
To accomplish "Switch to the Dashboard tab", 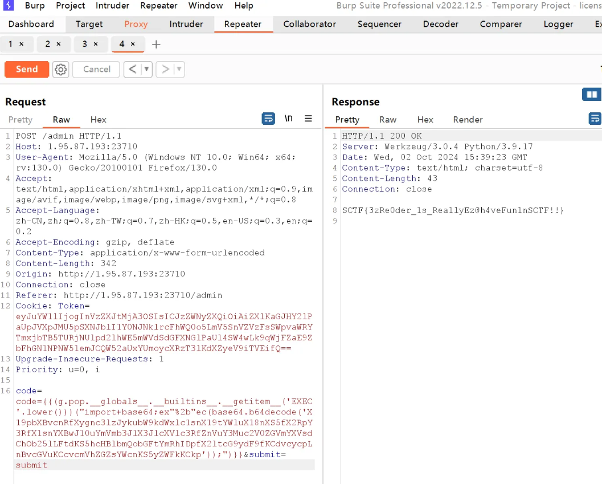I will [x=31, y=24].
